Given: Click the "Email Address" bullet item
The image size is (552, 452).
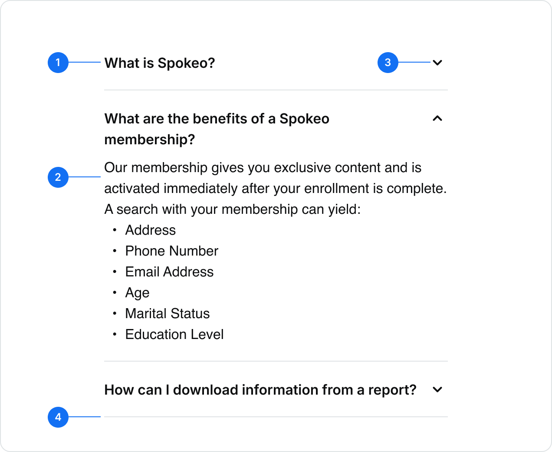Looking at the screenshot, I should point(169,272).
